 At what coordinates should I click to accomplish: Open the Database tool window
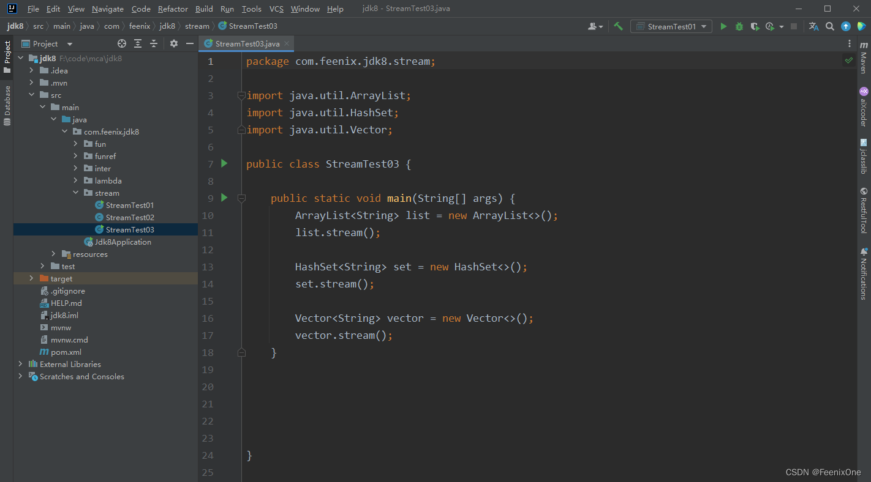click(7, 105)
